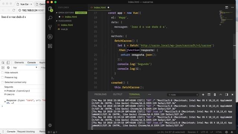Select the Terminal panel tab
This screenshot has height=134, width=238.
point(135,94)
